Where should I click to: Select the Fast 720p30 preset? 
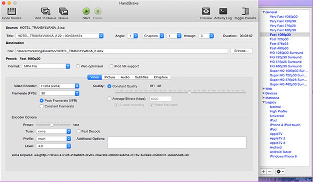[279, 39]
